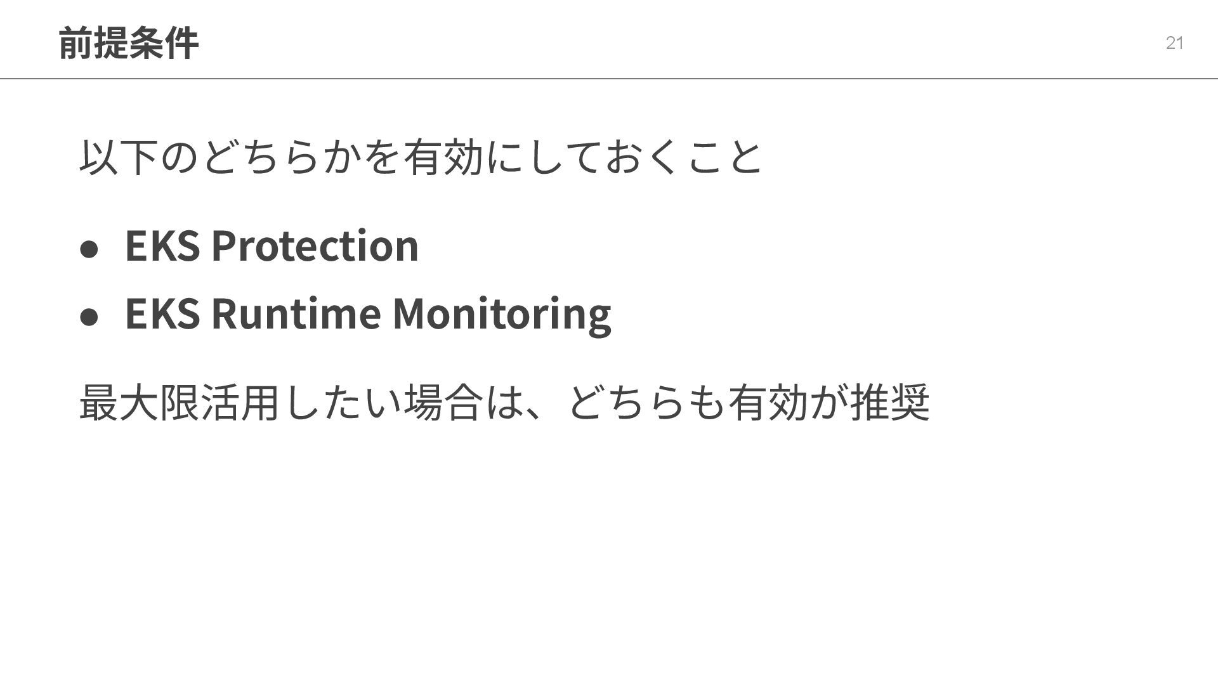Click the word Protection
Image resolution: width=1218 pixels, height=685 pixels.
[315, 245]
